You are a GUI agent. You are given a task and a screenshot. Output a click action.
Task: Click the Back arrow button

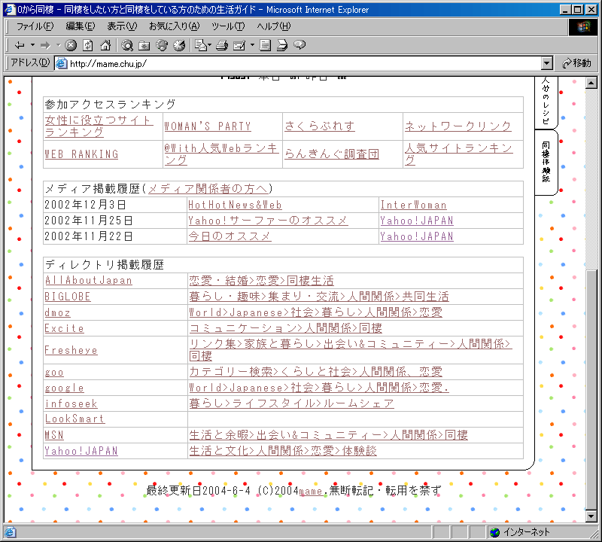20,45
